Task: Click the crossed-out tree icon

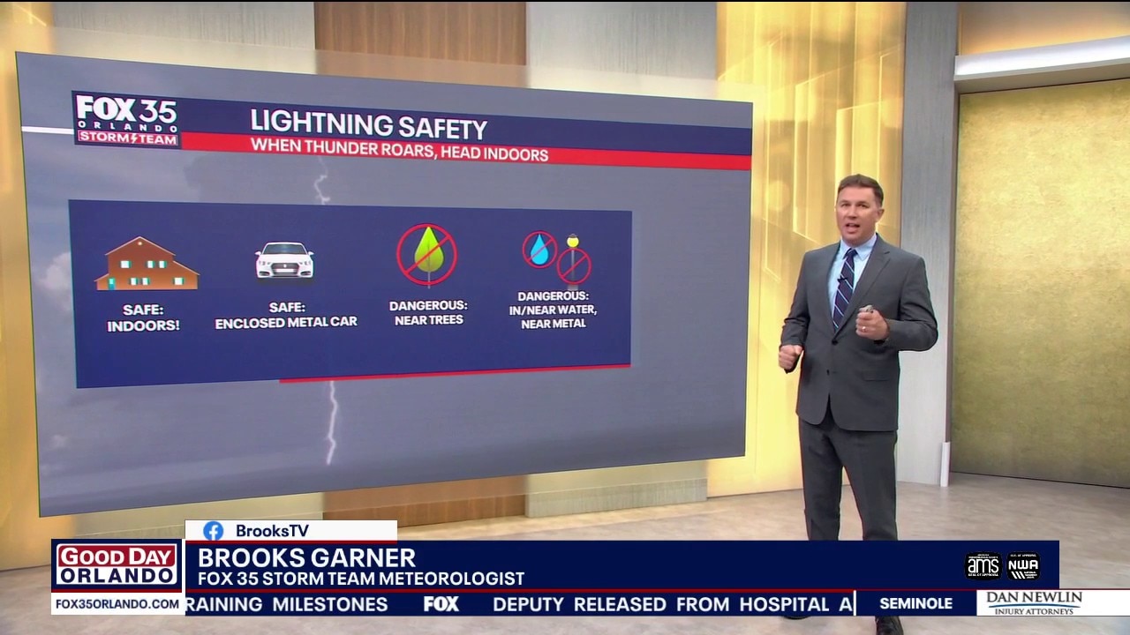Action: [427, 254]
